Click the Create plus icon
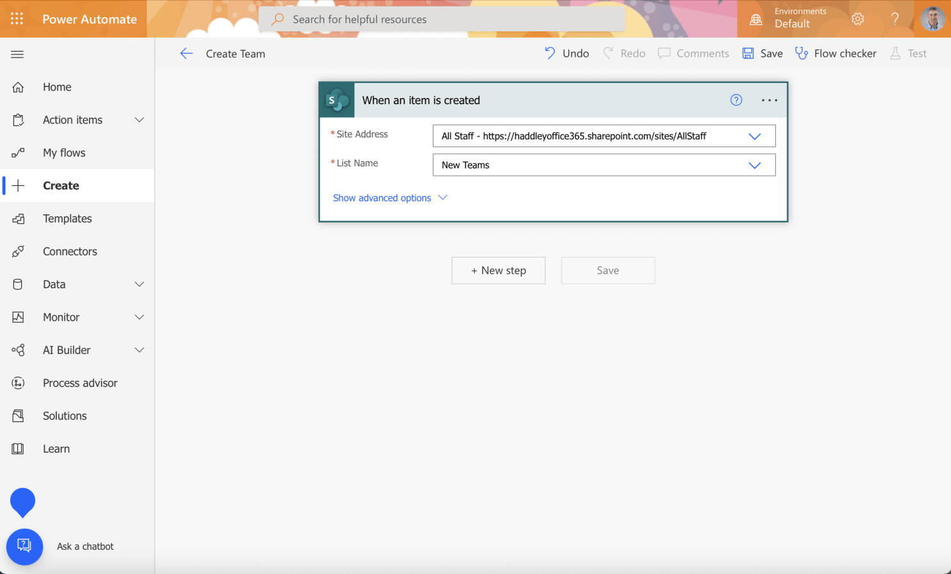The height and width of the screenshot is (574, 951). click(18, 186)
